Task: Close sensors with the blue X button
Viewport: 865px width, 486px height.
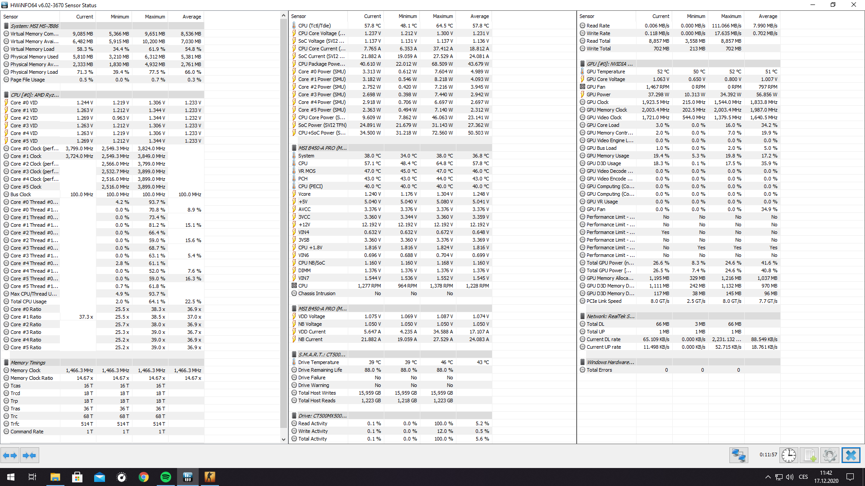Action: click(x=851, y=455)
